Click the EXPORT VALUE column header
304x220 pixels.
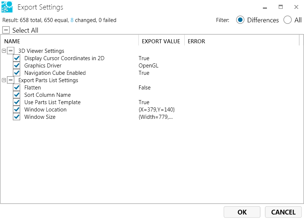pos(161,41)
